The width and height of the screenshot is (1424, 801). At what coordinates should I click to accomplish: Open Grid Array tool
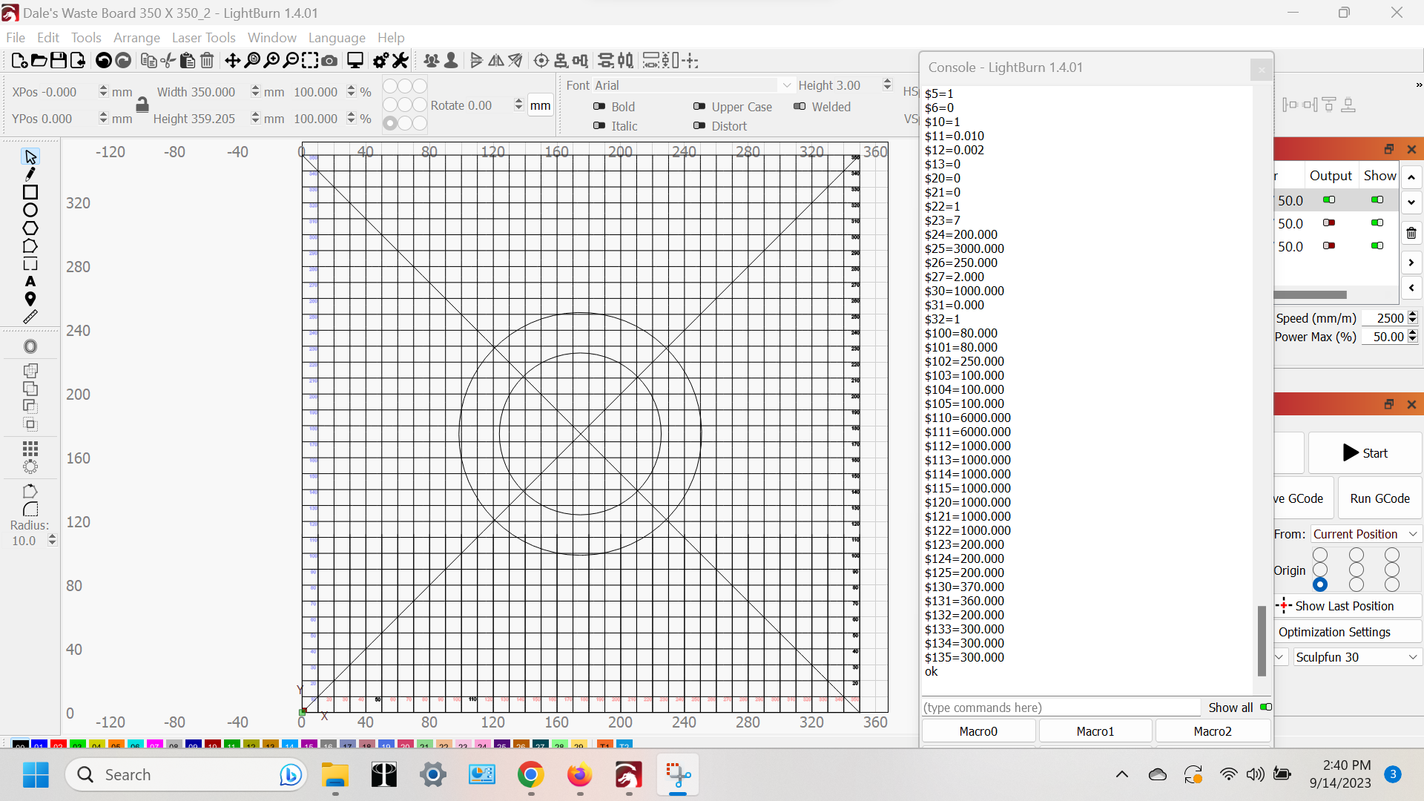pyautogui.click(x=30, y=449)
